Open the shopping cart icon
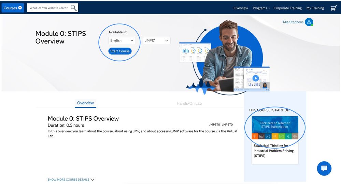This screenshot has height=184, width=341. click(x=333, y=8)
